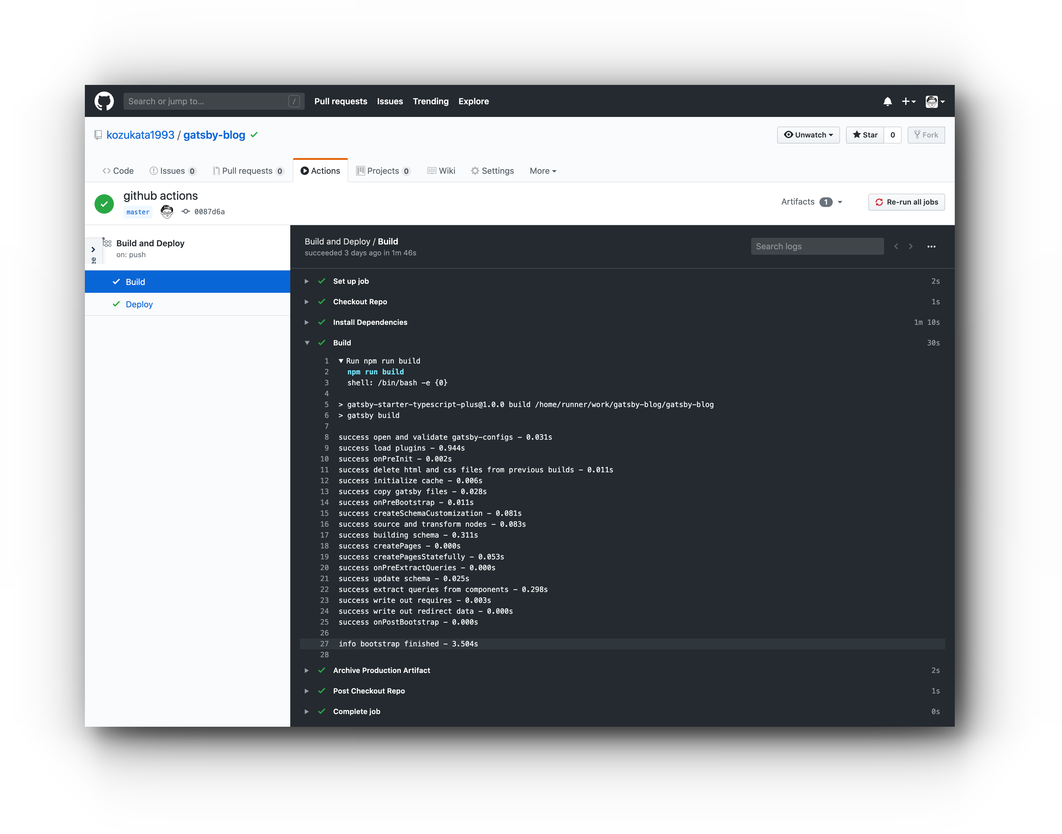Screen dimensions: 1062x834
Task: Open the notifications bell
Action: 888,101
